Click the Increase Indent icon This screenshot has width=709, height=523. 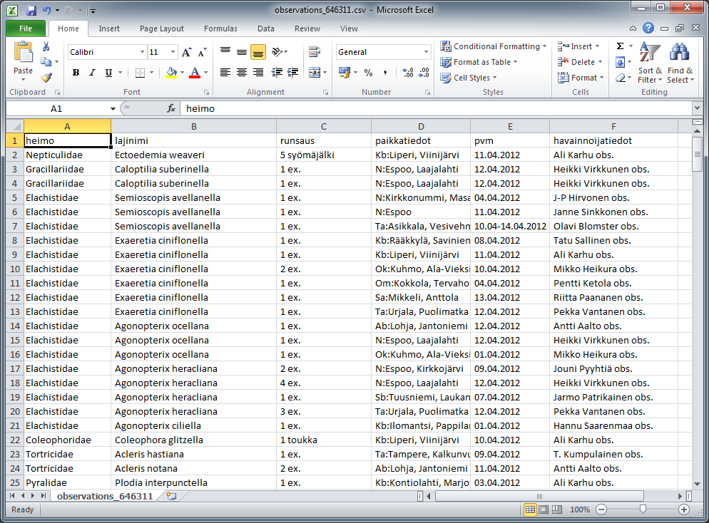point(293,72)
